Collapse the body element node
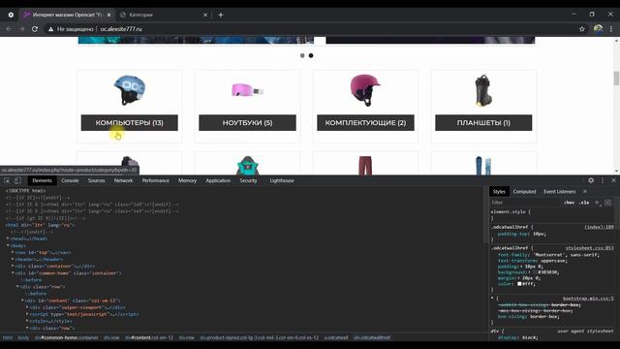The width and height of the screenshot is (620, 349). tap(8, 245)
